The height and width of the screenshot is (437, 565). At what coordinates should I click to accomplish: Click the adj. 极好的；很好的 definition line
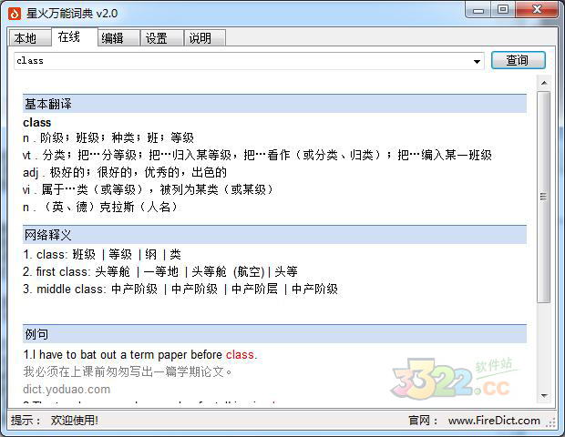(125, 172)
